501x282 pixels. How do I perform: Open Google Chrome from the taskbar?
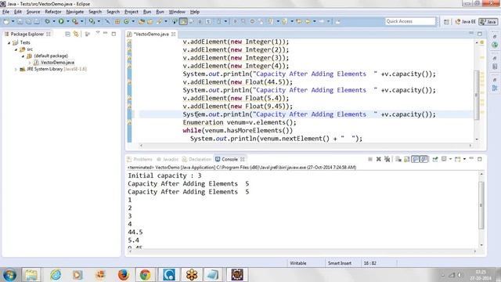pos(145,275)
